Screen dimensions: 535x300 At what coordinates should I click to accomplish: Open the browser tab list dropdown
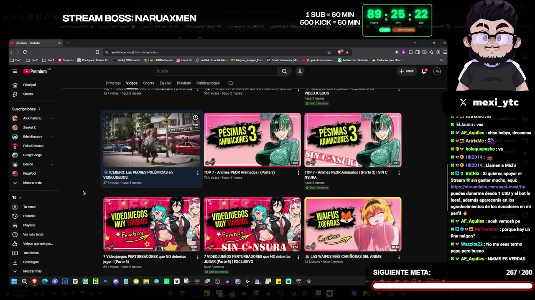pos(415,43)
